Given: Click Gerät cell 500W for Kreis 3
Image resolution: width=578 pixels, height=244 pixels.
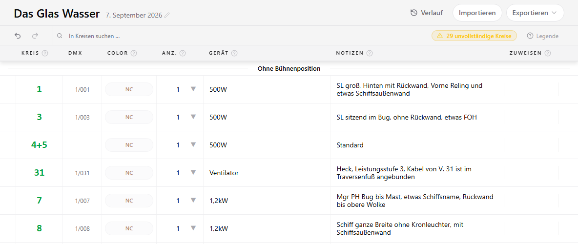Looking at the screenshot, I should (267, 117).
